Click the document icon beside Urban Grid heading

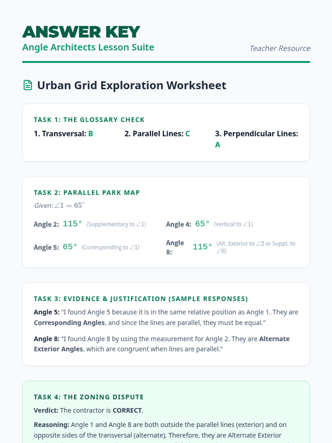pyautogui.click(x=28, y=85)
